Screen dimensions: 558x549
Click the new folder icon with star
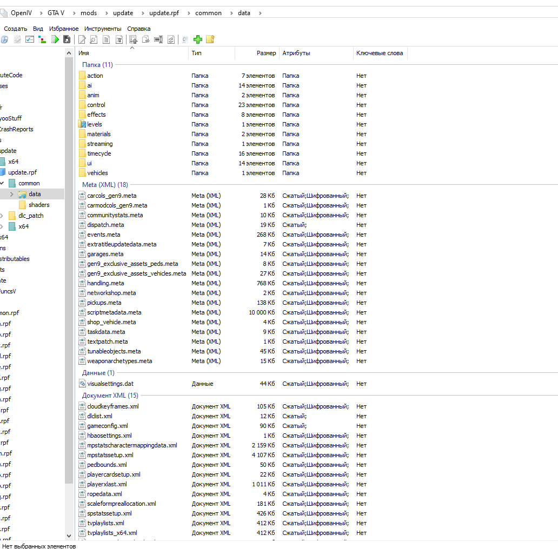coord(210,39)
